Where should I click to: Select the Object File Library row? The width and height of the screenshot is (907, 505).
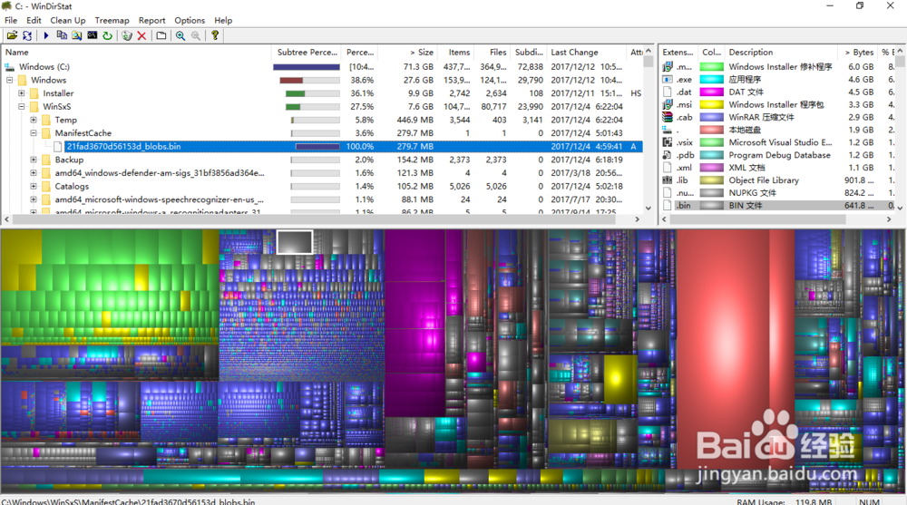pos(778,180)
